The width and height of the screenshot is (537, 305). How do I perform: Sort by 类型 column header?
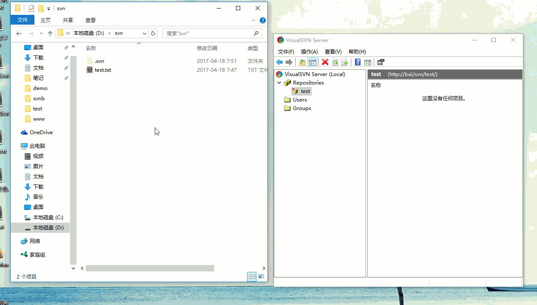click(253, 48)
